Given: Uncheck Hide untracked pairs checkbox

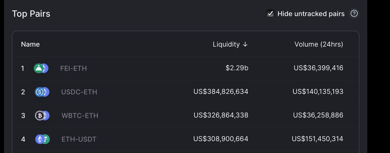Looking at the screenshot, I should (x=270, y=13).
